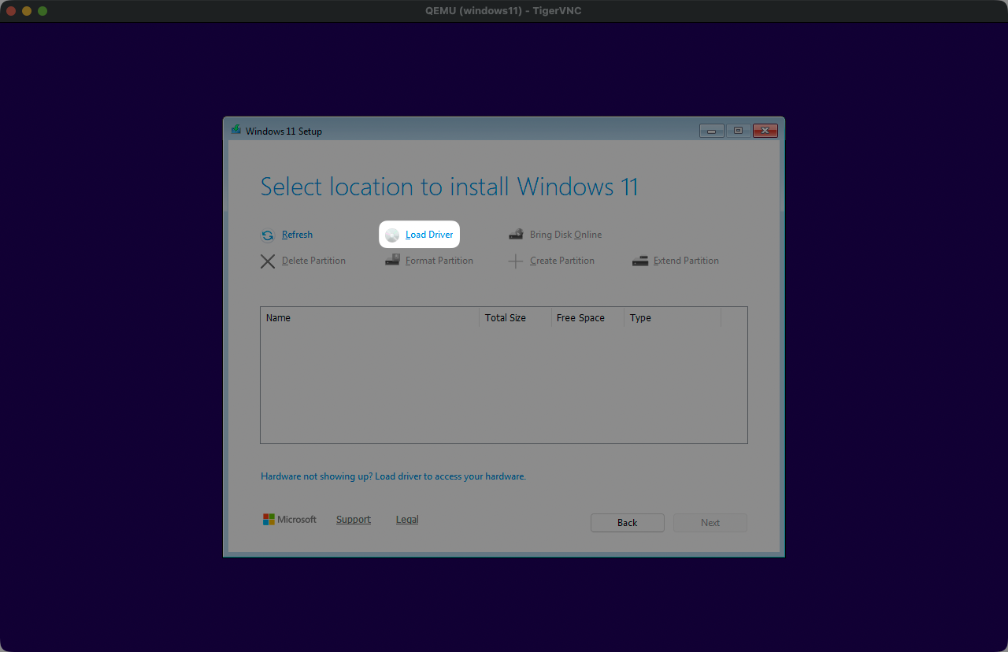Click the Windows 11 Setup title bar icon
Viewport: 1008px width, 652px height.
tap(235, 130)
